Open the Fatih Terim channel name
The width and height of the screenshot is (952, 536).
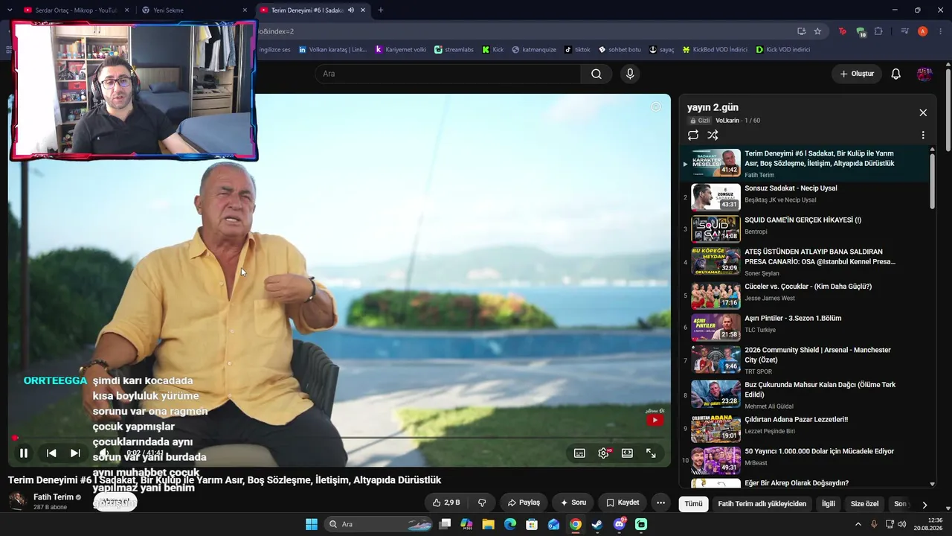[54, 497]
